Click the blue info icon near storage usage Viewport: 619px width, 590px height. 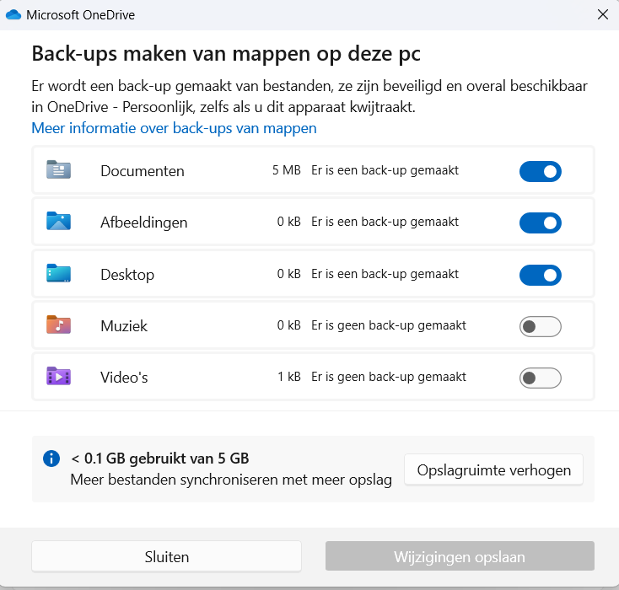51,459
